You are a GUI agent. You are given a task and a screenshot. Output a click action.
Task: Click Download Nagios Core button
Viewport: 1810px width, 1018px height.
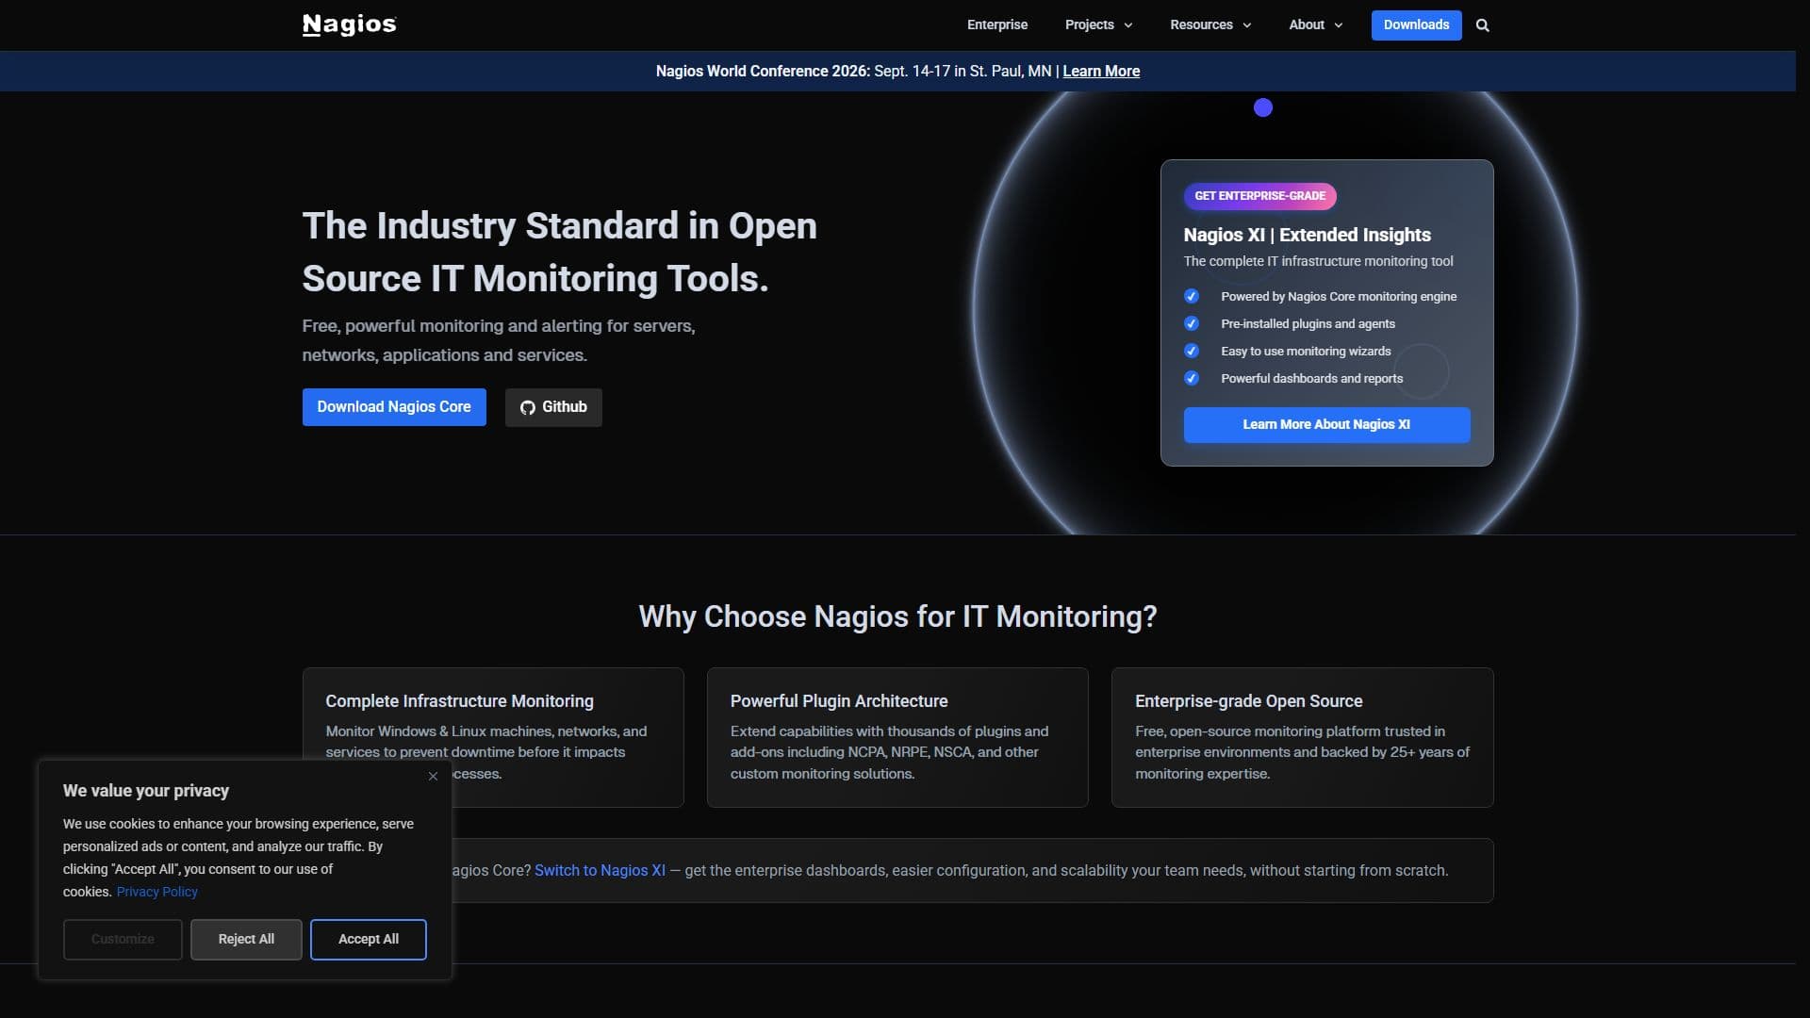[x=394, y=407]
